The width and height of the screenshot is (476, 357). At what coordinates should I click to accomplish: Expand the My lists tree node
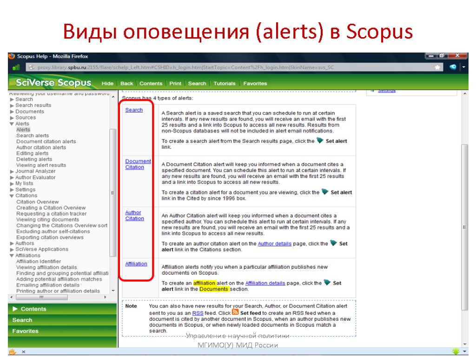click(12, 184)
